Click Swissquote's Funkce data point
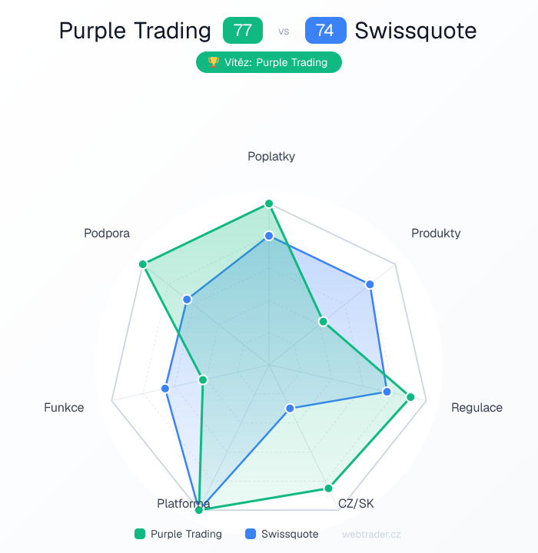This screenshot has height=553, width=538. (165, 389)
